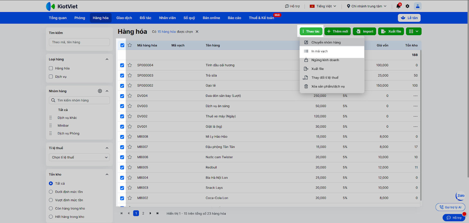Clear the 15 selected items with X
Screen dimensions: 469x223
[197, 32]
